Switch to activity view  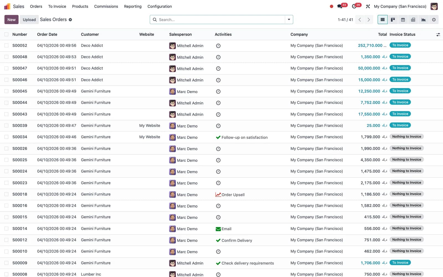434,20
